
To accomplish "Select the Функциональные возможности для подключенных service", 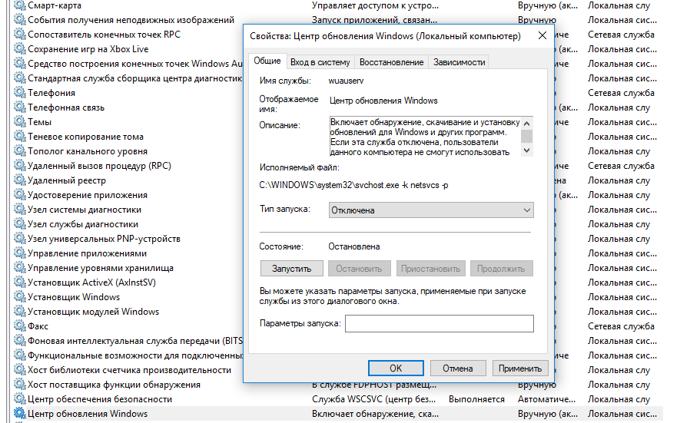I will pos(134,355).
